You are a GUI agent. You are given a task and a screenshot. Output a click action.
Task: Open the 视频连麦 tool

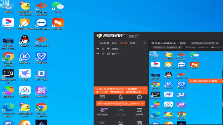coord(102,112)
